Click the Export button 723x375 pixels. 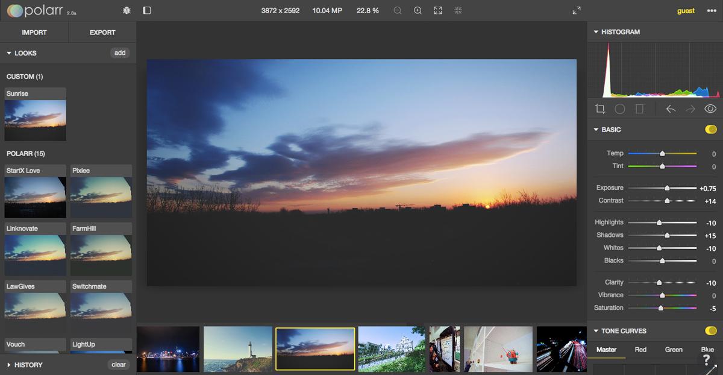pos(102,32)
